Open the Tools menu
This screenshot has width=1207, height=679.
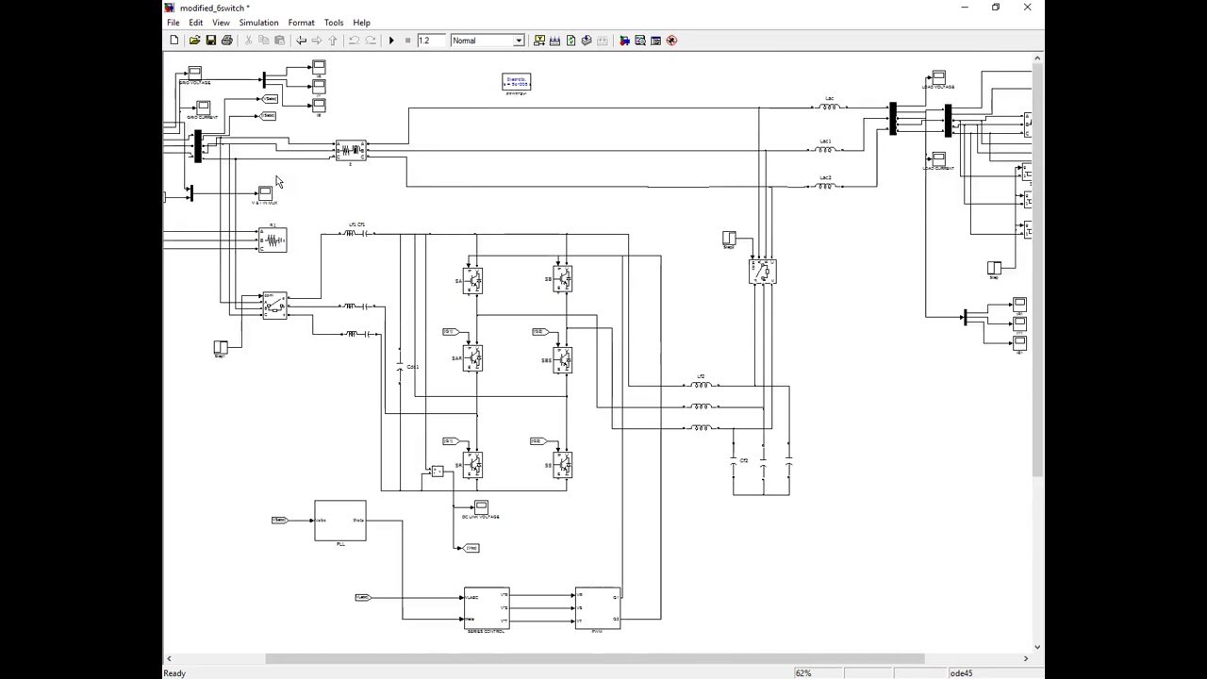[334, 23]
